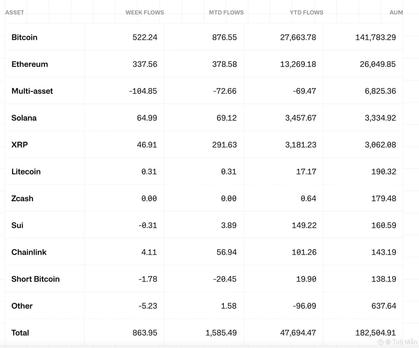Click the AUM column header
The image size is (419, 348).
[396, 12]
